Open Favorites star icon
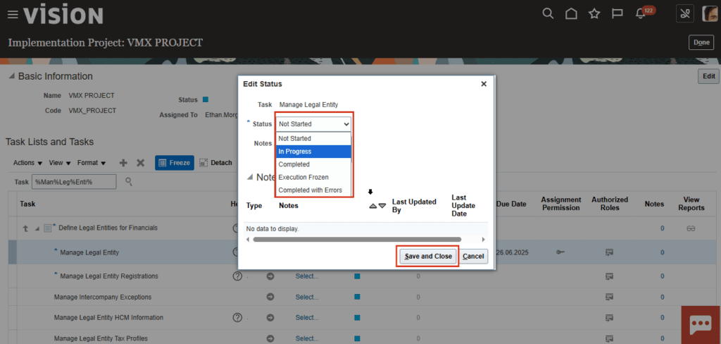This screenshot has width=721, height=344. (594, 14)
